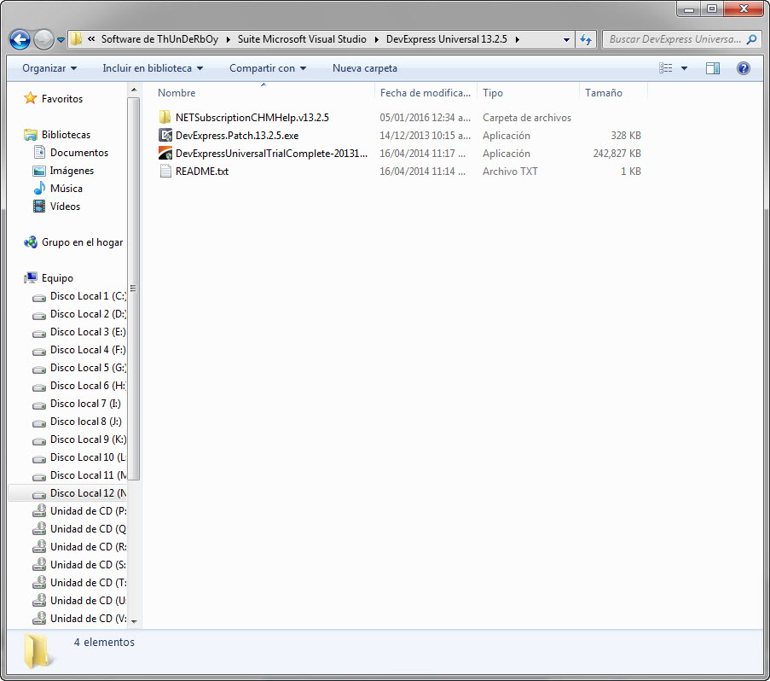Click drive icon of Disco Local 6 (H:)
770x681 pixels.
click(x=39, y=387)
